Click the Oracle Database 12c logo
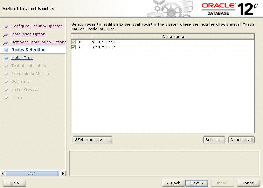The height and width of the screenshot is (188, 263). 229,9
